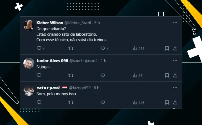Reply to the "N joga..." tweet

point(39,75)
